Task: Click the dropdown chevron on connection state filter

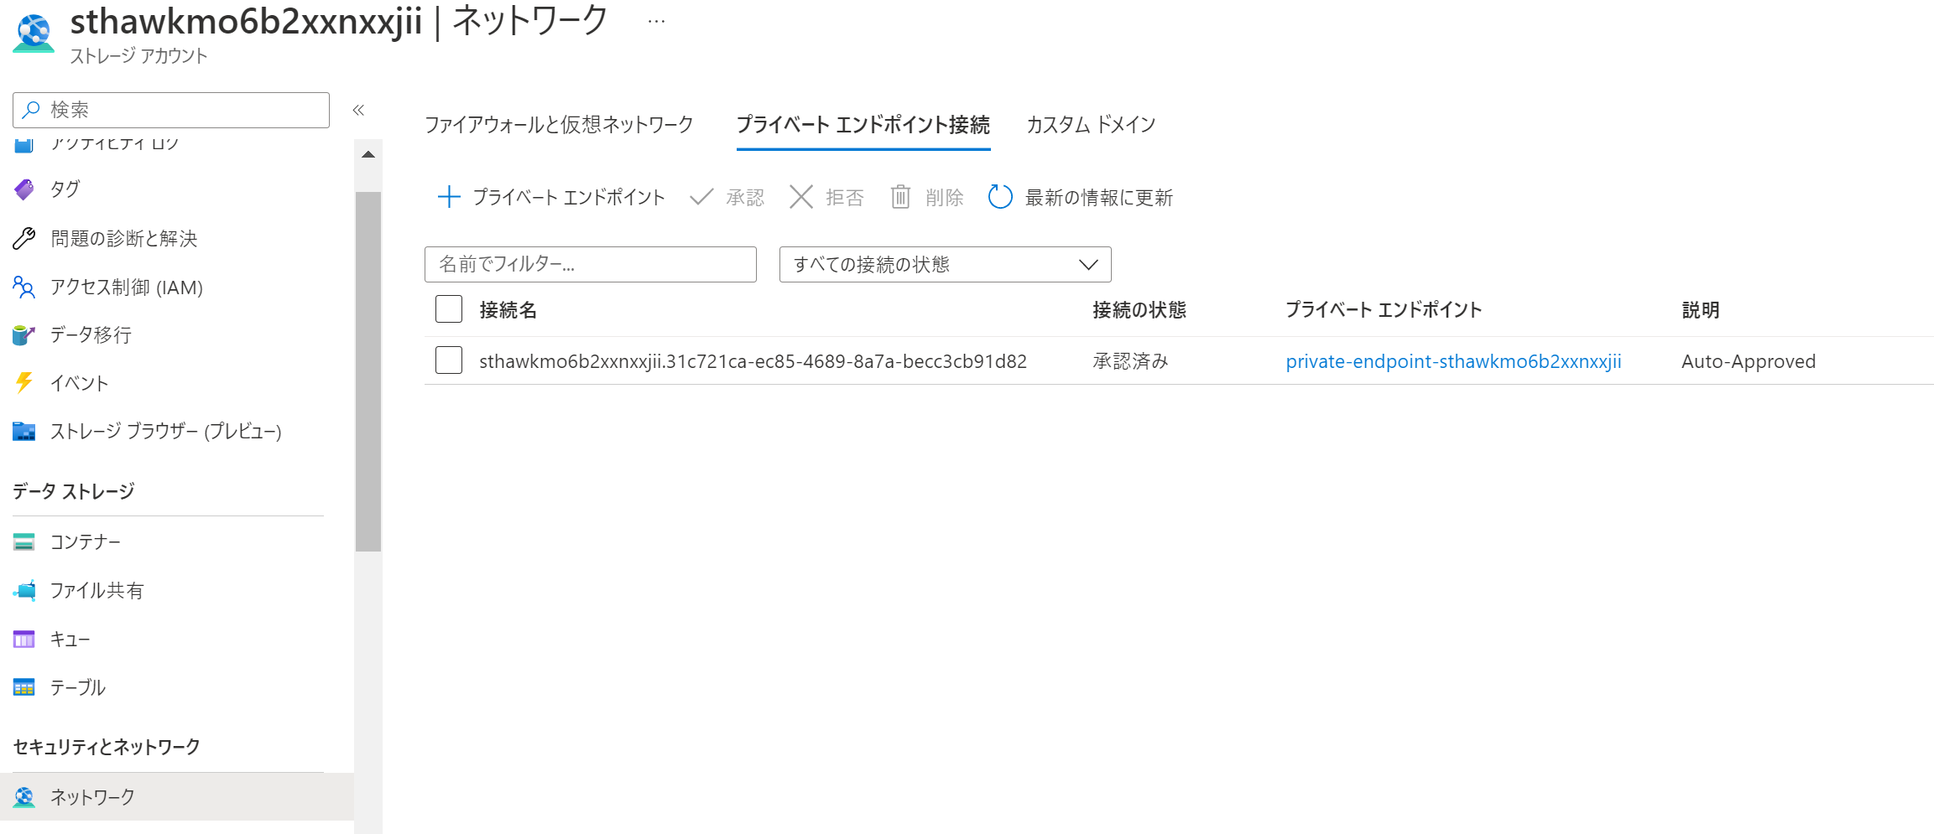Action: [1088, 265]
